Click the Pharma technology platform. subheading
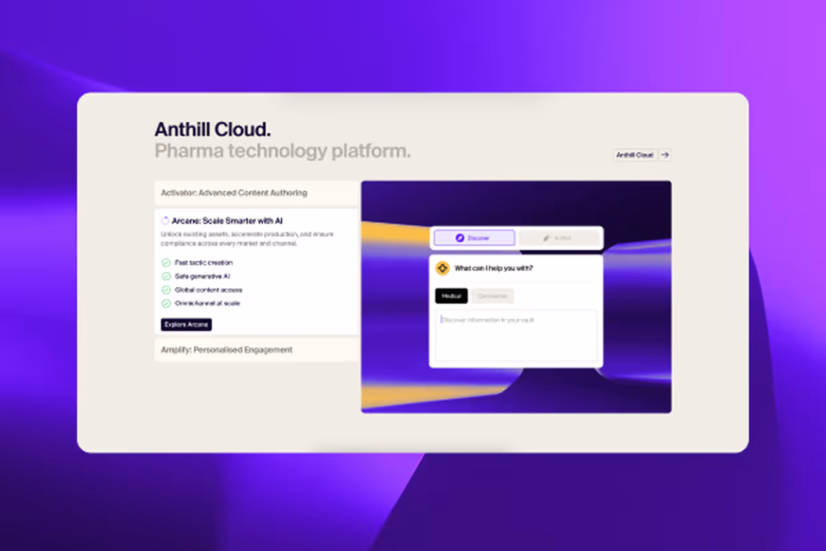Viewport: 826px width, 551px height. tap(282, 151)
